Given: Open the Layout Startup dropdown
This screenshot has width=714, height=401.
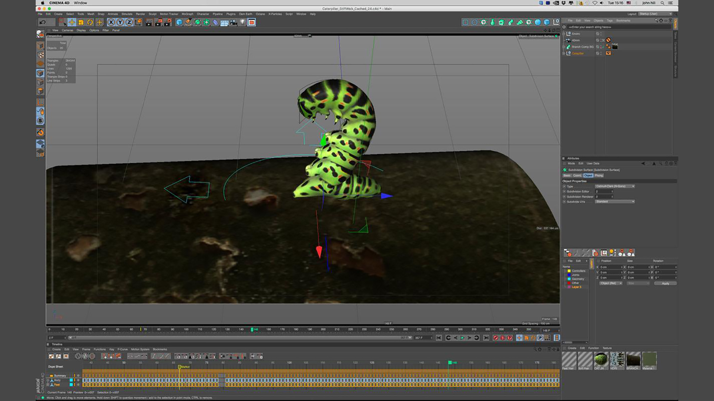Looking at the screenshot, I should [656, 14].
